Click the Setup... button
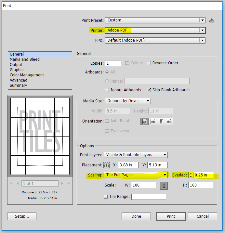 (22, 216)
